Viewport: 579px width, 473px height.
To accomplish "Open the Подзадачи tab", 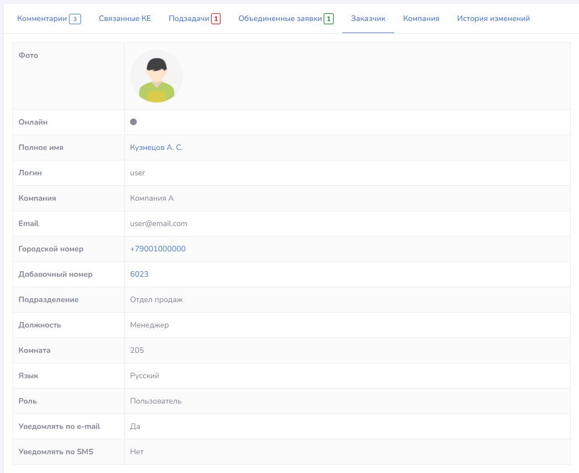I will click(x=189, y=19).
